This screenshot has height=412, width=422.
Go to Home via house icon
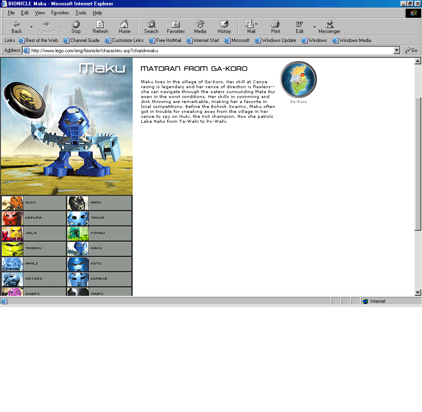(124, 24)
